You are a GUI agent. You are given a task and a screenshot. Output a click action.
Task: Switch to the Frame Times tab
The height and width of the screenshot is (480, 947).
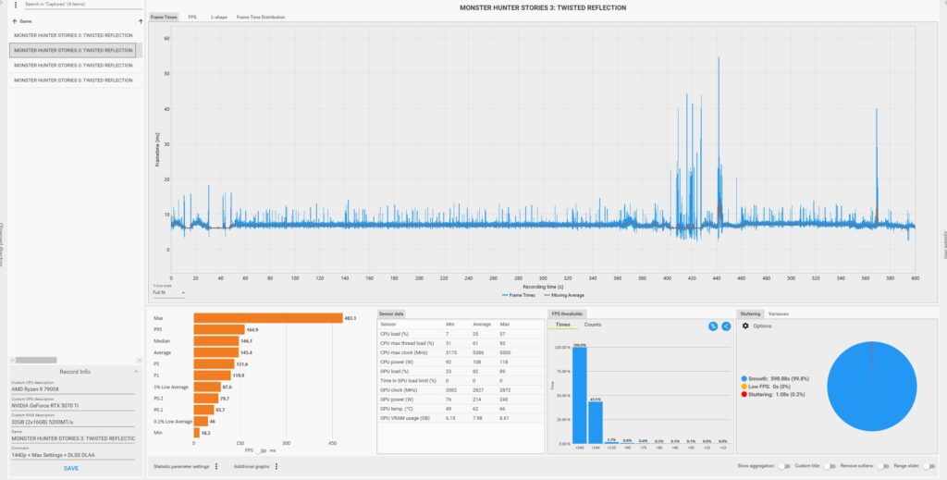(x=164, y=17)
